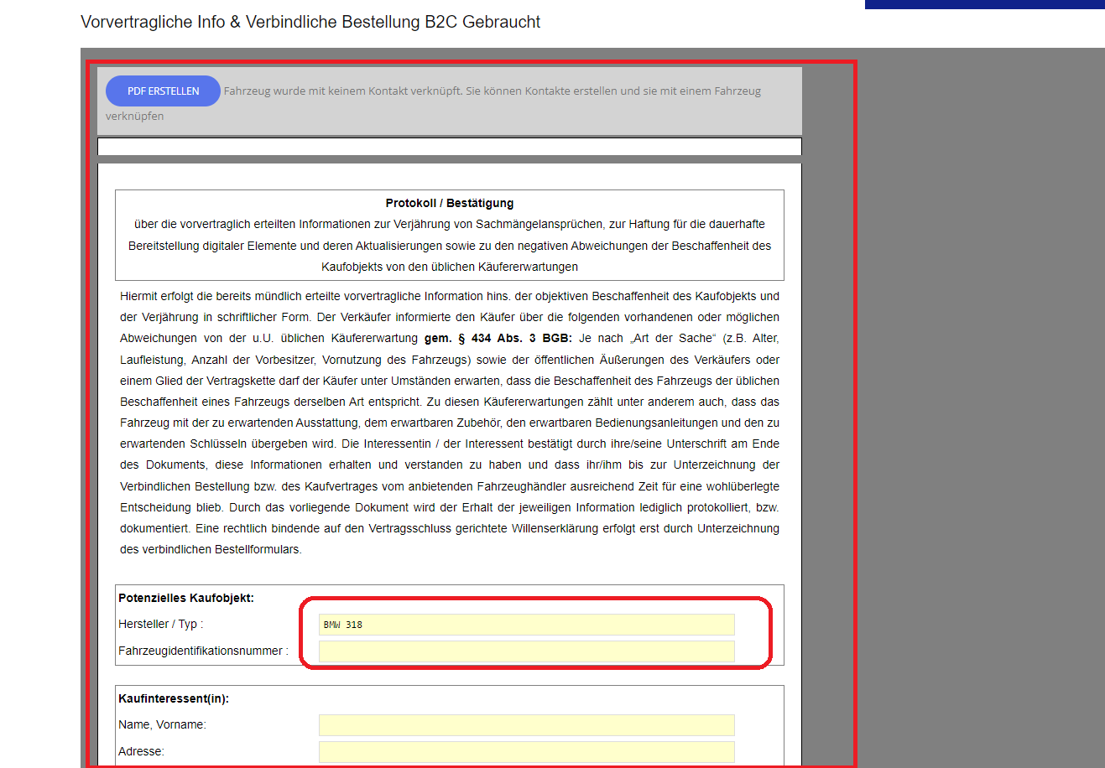Select the Potenzielles Kaufobjekt section heading
1105x768 pixels.
[x=186, y=598]
